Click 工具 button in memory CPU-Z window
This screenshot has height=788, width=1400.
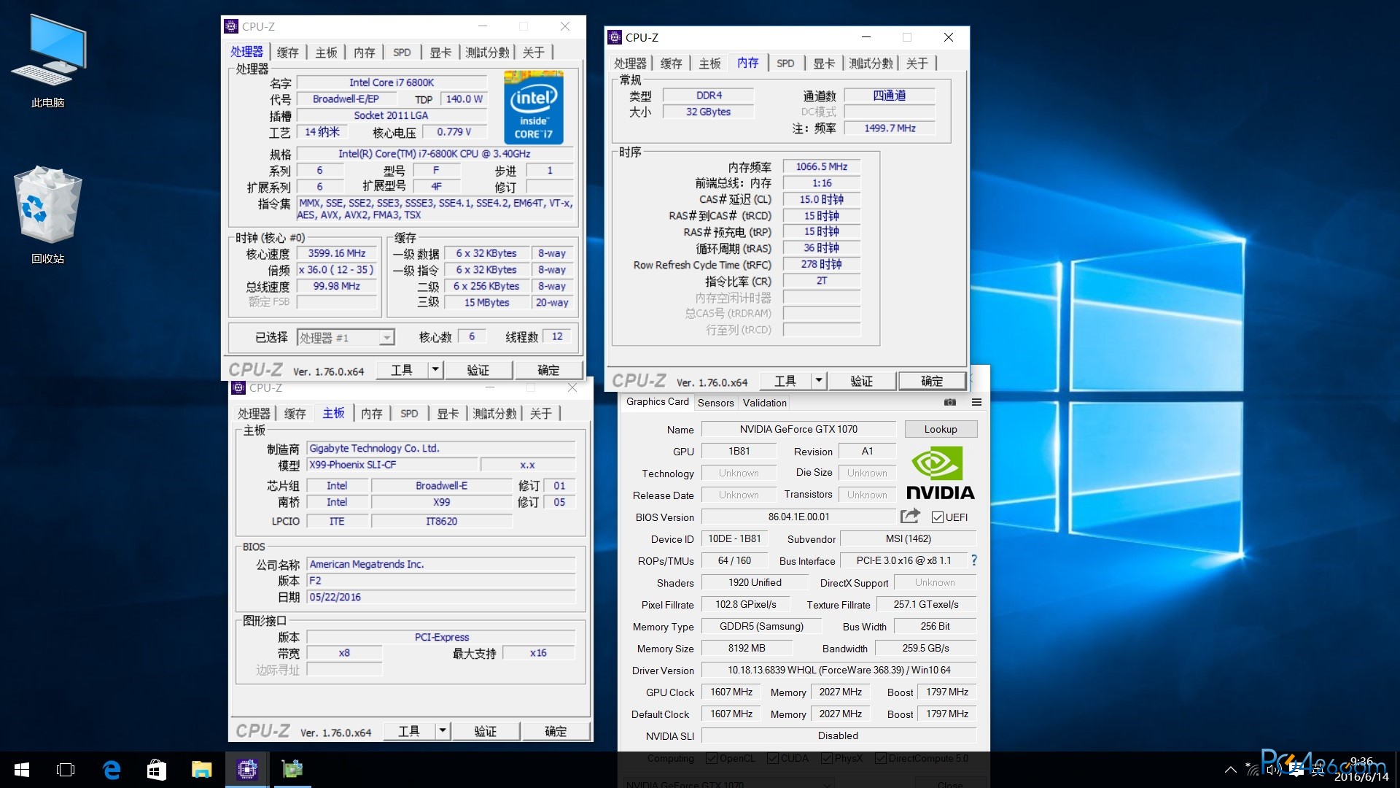785,381
